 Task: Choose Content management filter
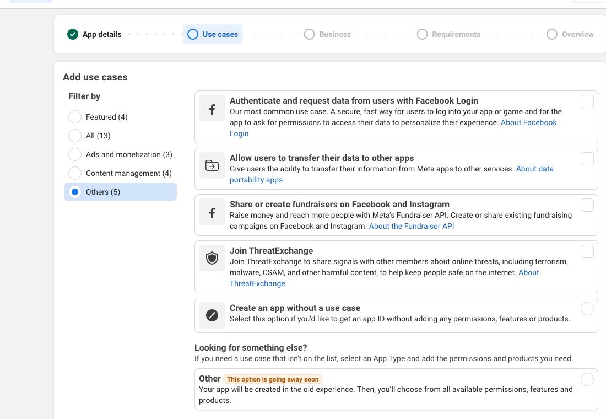[75, 173]
